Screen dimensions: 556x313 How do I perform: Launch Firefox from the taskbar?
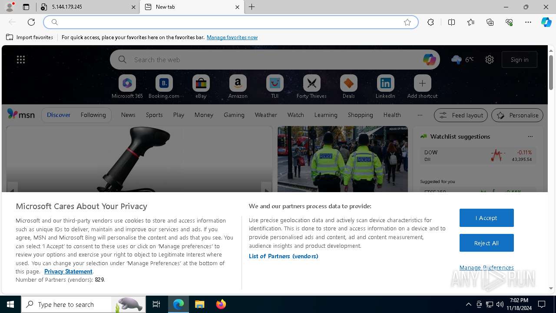point(221,304)
